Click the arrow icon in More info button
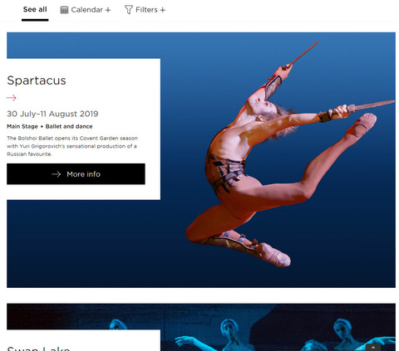The height and width of the screenshot is (351, 399). pos(57,174)
